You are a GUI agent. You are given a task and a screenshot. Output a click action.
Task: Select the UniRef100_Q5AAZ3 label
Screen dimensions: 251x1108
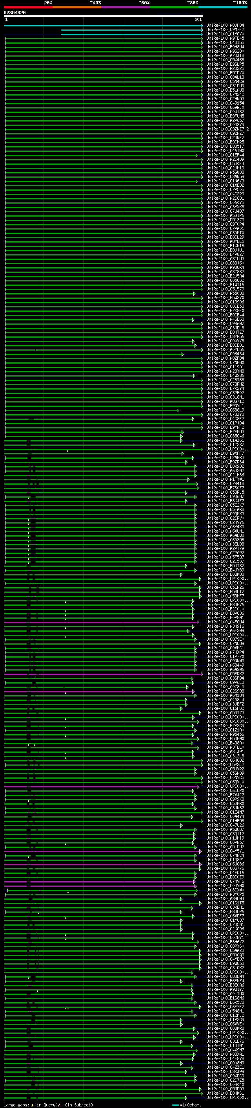point(225,950)
